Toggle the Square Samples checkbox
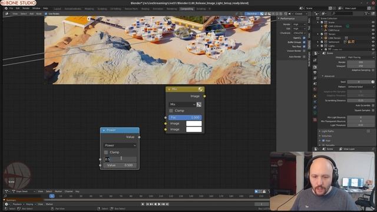Viewport: 377px width, 212px height. coord(373,110)
